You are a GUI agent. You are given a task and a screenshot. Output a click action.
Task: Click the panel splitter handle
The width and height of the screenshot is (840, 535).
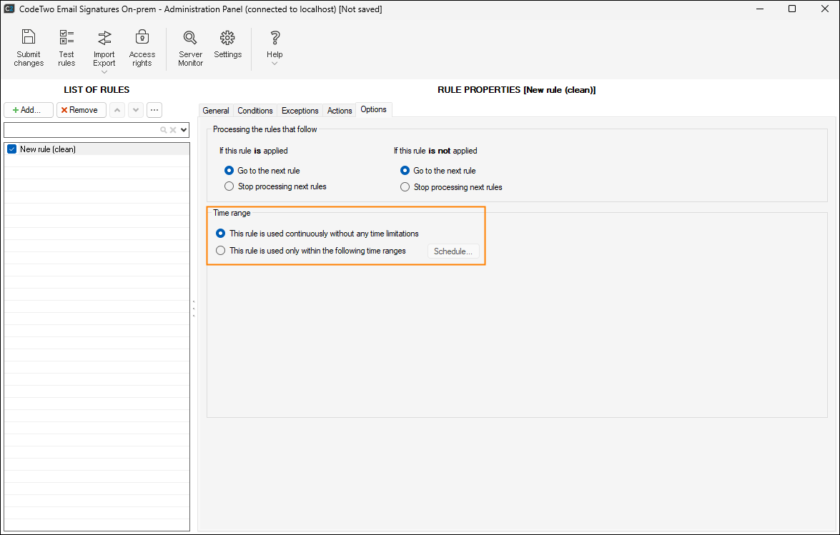tap(194, 309)
